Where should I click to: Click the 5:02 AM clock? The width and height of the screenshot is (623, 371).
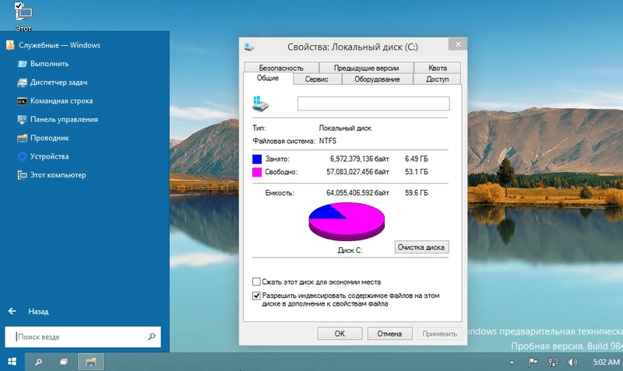606,362
